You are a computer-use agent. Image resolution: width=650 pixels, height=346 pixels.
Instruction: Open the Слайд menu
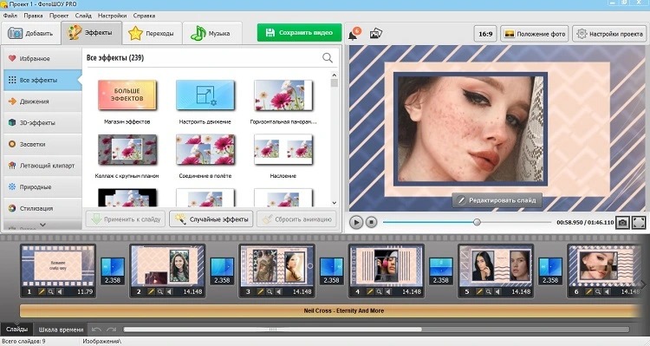pyautogui.click(x=83, y=16)
